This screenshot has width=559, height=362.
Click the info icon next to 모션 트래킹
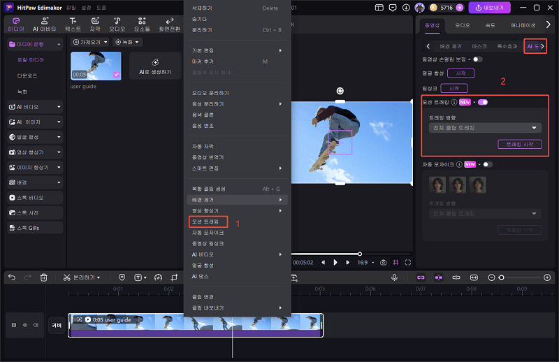453,102
